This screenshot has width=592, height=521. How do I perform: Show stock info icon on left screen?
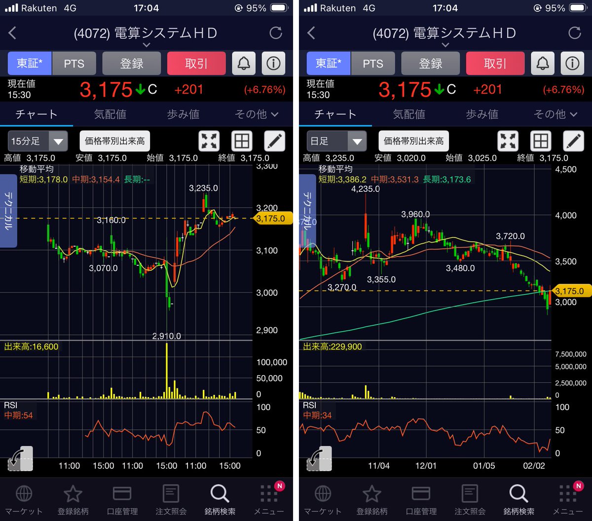(x=273, y=63)
